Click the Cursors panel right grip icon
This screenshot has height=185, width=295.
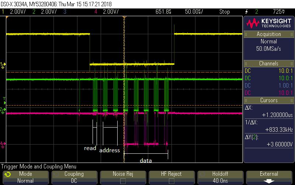[292, 100]
